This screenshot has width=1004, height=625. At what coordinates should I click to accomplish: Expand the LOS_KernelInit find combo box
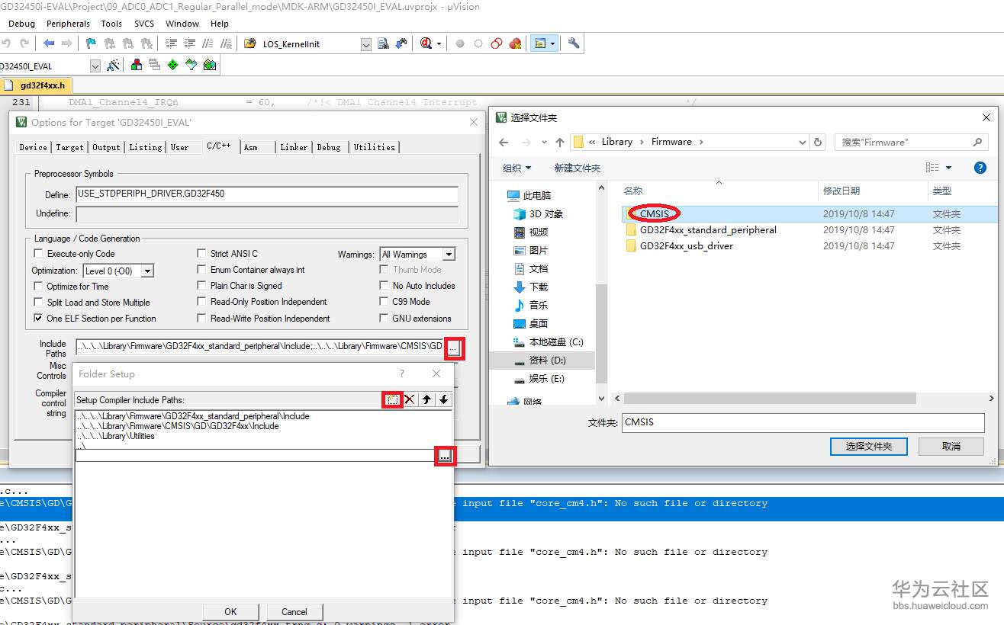[366, 44]
